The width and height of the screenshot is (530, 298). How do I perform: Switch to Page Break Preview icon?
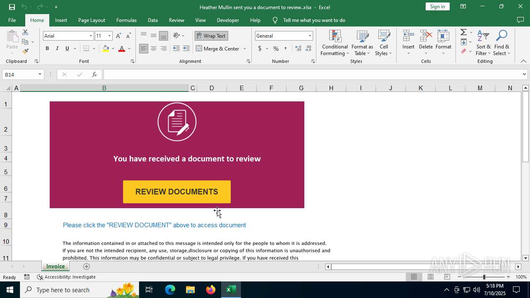[x=447, y=277]
